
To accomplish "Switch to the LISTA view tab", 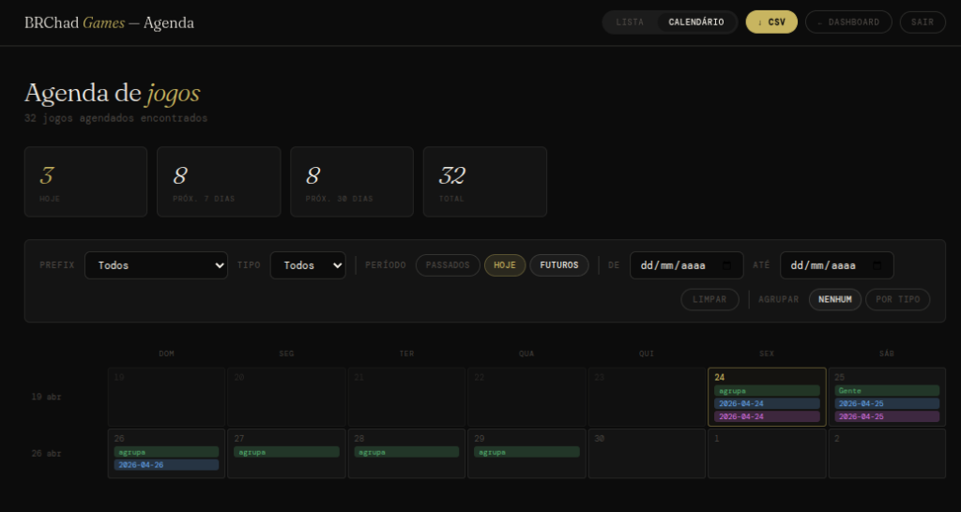I will click(630, 23).
